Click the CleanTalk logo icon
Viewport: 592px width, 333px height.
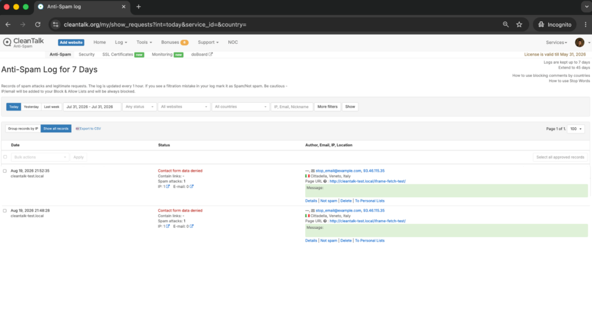[7, 42]
